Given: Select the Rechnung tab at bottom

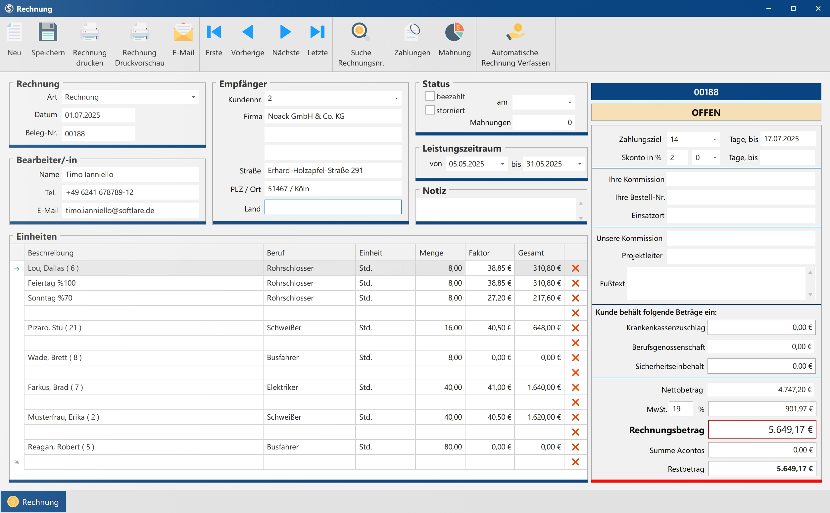Looking at the screenshot, I should pos(33,502).
